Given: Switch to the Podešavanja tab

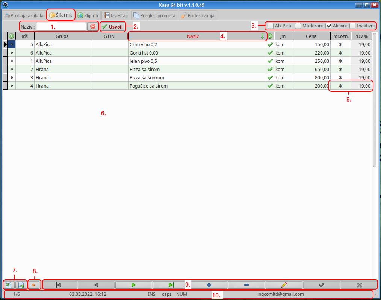Looking at the screenshot, I should (x=198, y=16).
